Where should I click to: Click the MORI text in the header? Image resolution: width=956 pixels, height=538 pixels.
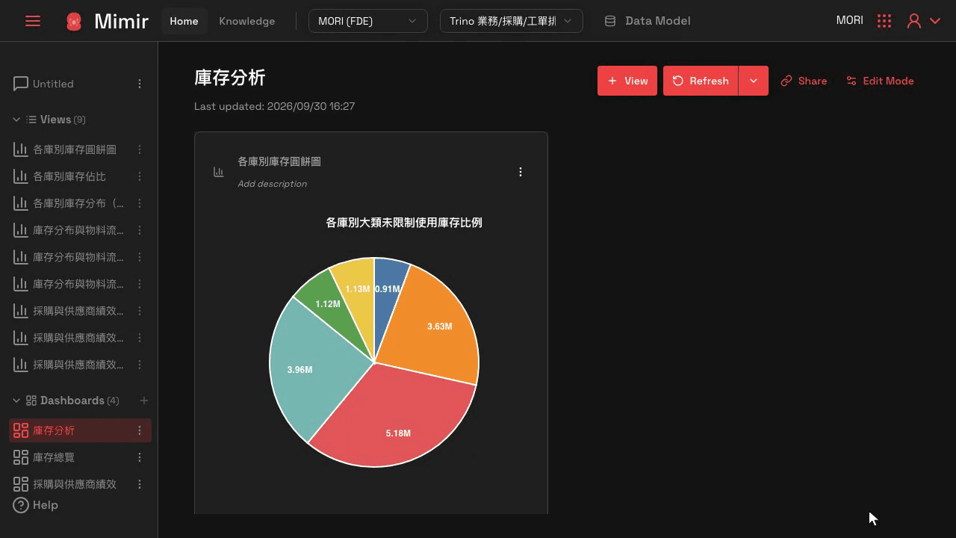point(850,21)
